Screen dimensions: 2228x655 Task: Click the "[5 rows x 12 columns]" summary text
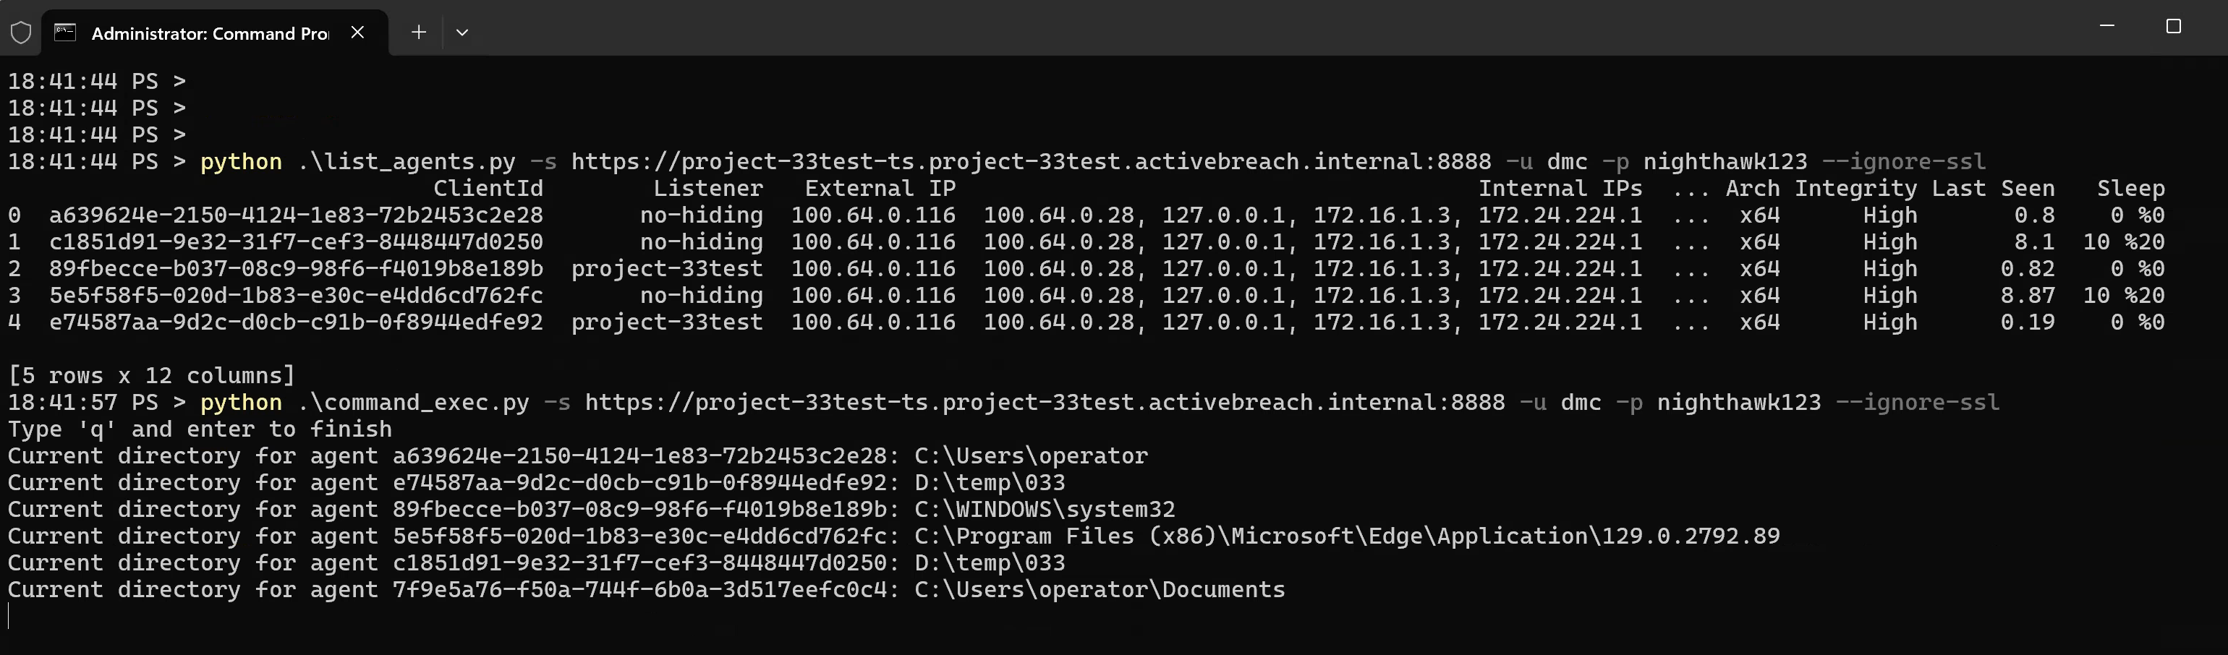click(151, 376)
